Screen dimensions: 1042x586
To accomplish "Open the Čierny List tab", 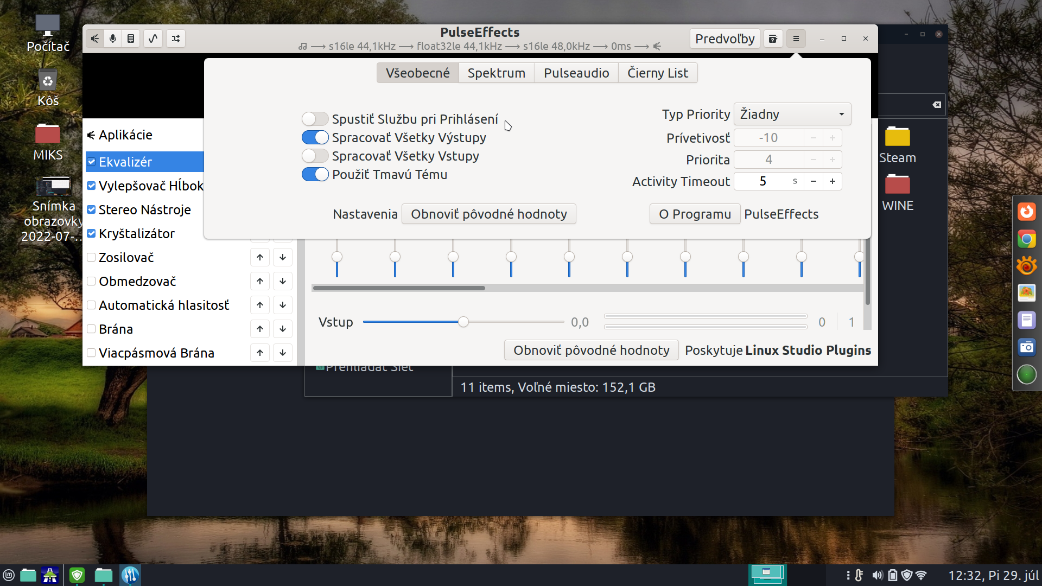I will [x=657, y=73].
